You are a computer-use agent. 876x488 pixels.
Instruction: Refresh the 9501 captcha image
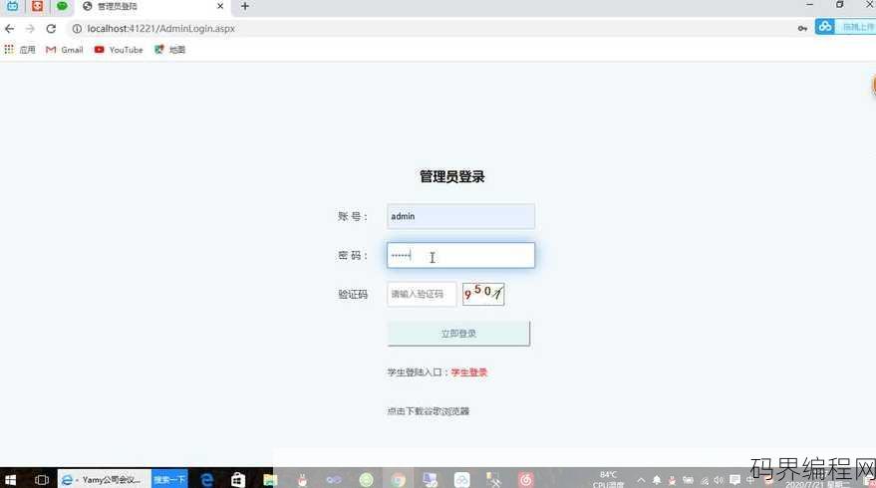pyautogui.click(x=483, y=294)
